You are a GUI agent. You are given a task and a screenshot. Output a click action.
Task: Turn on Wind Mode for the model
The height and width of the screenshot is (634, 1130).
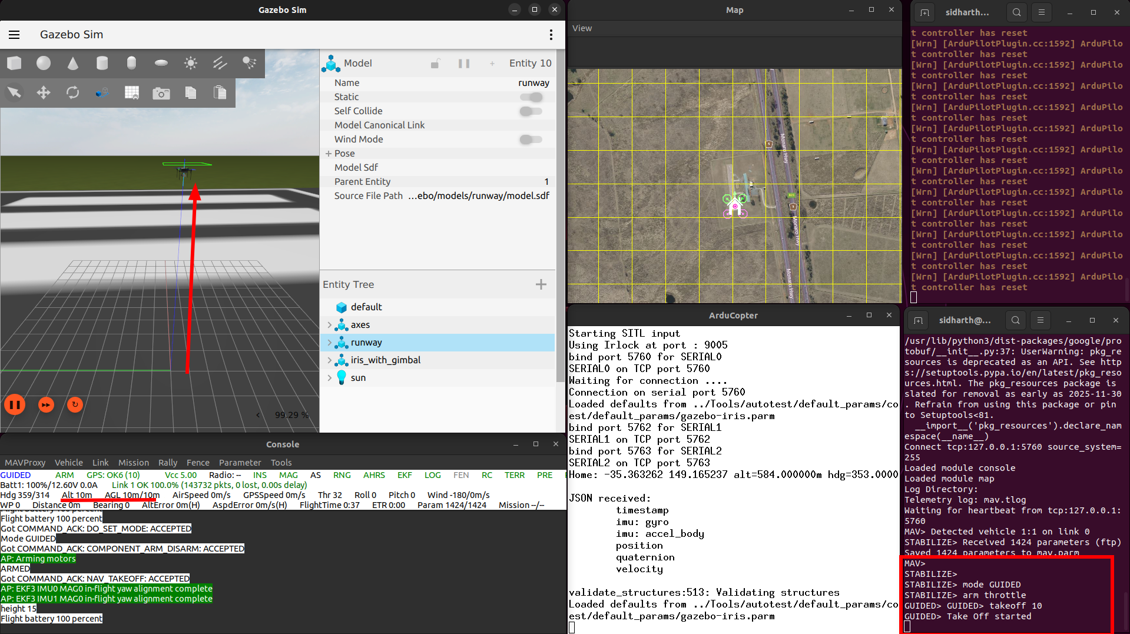click(530, 140)
